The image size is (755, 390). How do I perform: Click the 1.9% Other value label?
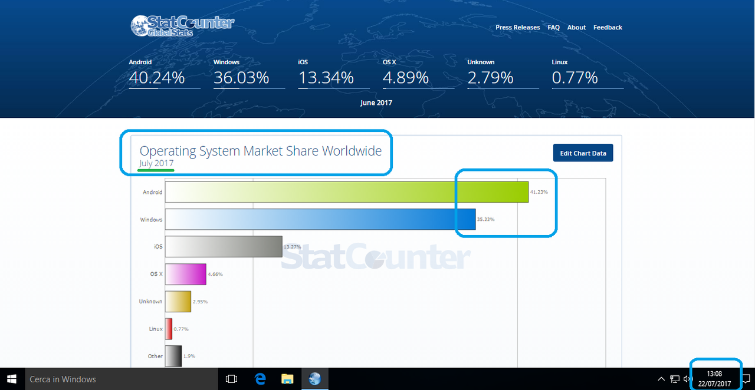point(189,356)
